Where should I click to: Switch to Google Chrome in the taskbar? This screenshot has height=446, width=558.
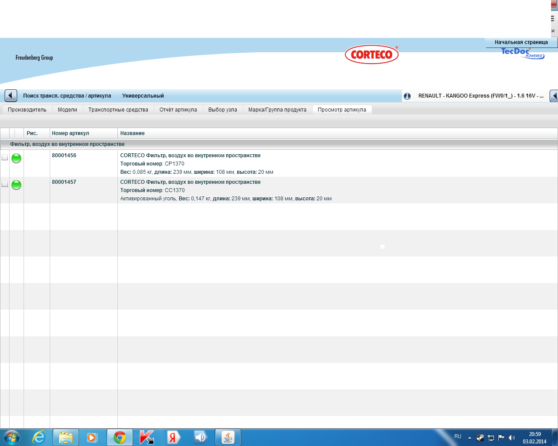(120, 437)
